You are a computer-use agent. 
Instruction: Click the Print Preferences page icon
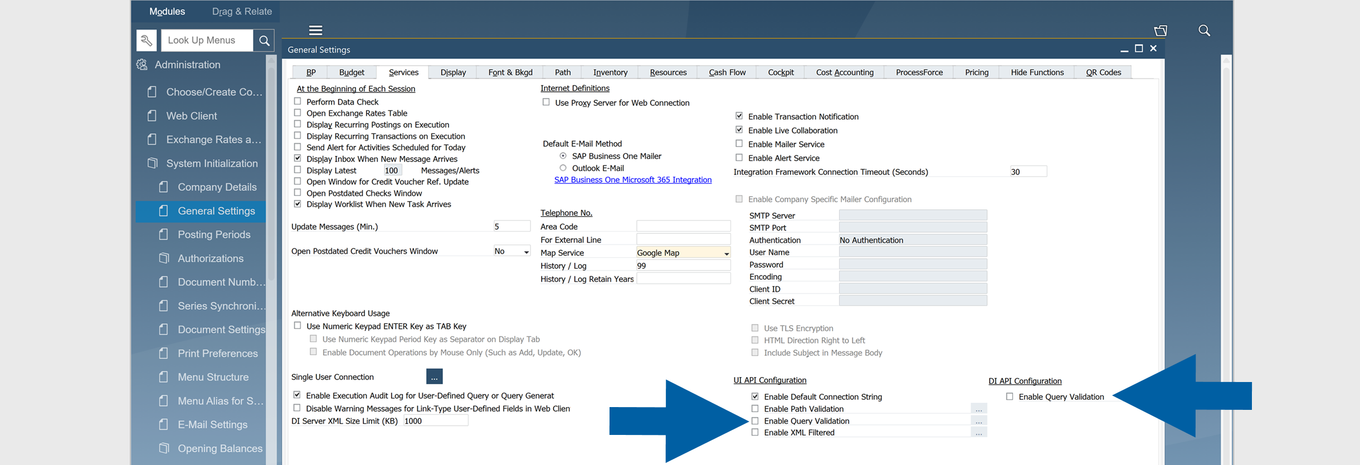click(163, 353)
